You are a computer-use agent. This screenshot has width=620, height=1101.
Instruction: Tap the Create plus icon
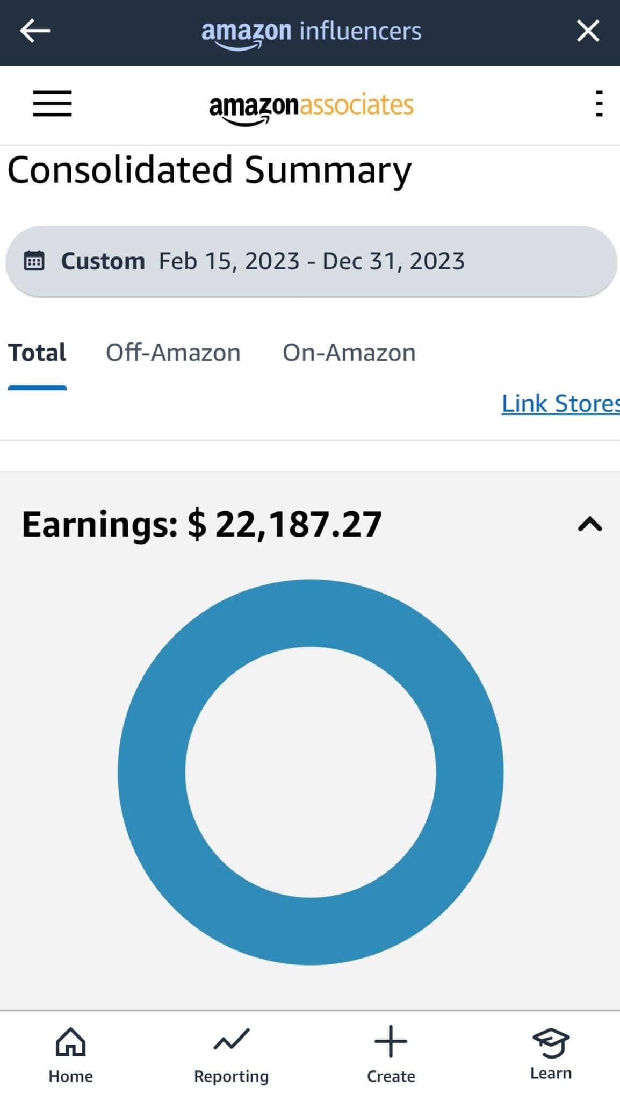click(391, 1043)
